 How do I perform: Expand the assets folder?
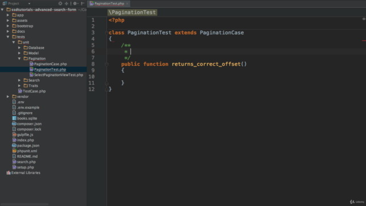point(8,21)
